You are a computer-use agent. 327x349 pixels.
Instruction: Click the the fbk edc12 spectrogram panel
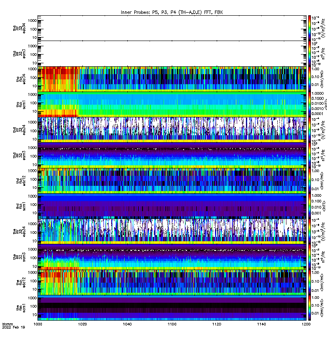point(172,282)
